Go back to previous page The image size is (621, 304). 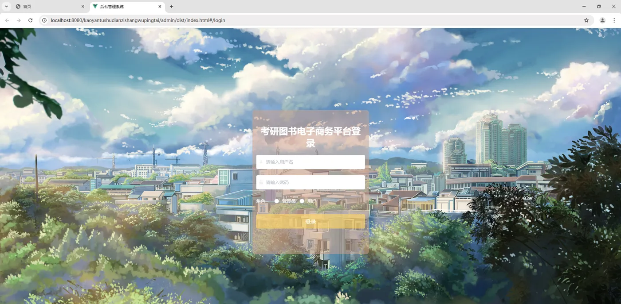[x=7, y=20]
